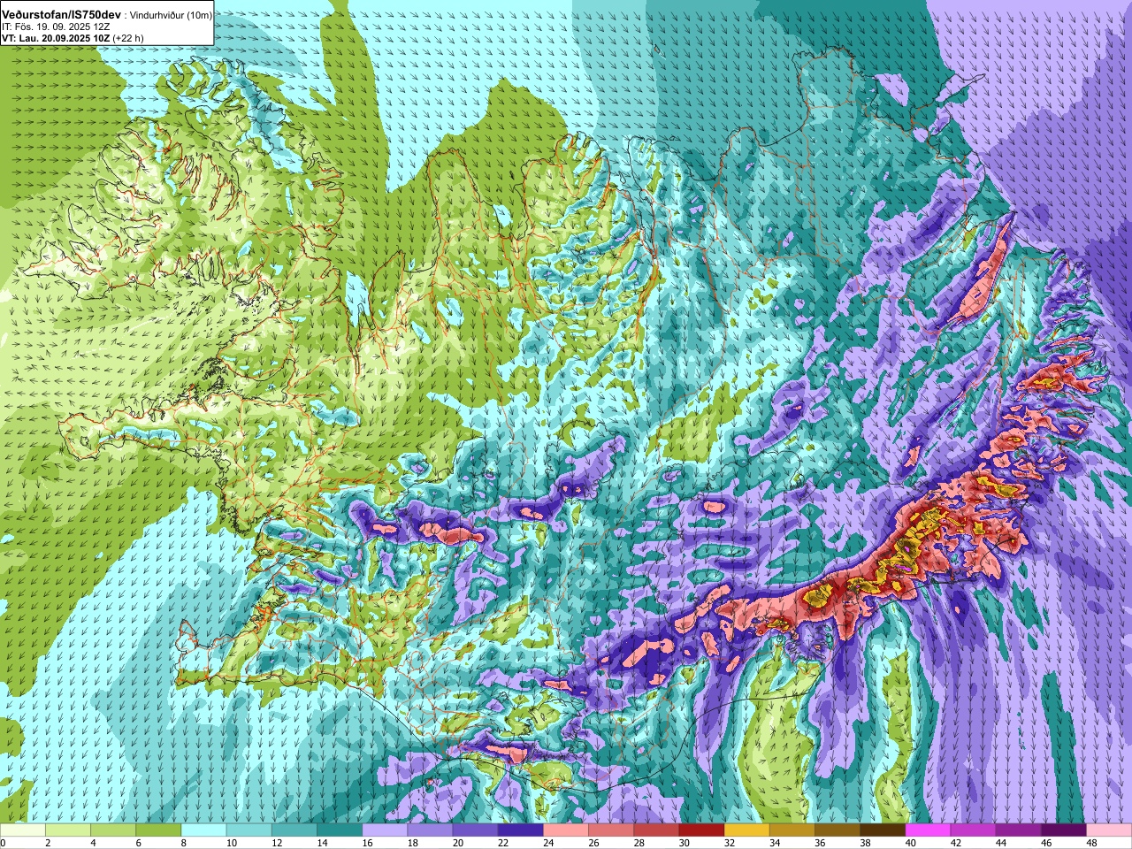Click the 'Vindurhviður (10m)' label
The height and width of the screenshot is (849, 1132).
coord(172,16)
